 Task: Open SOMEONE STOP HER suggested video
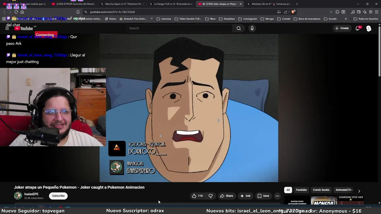click(351, 201)
